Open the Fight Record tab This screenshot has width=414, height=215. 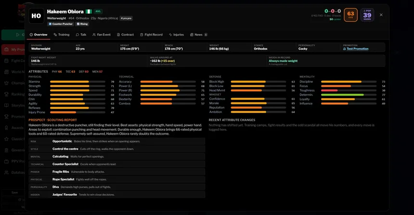[x=151, y=35]
